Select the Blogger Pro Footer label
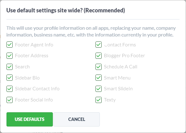 (x=125, y=56)
